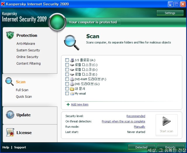Image resolution: width=187 pixels, height=153 pixels.
Task: Check the 3.5 플로피 (A:) checkbox
Action: 67,60
